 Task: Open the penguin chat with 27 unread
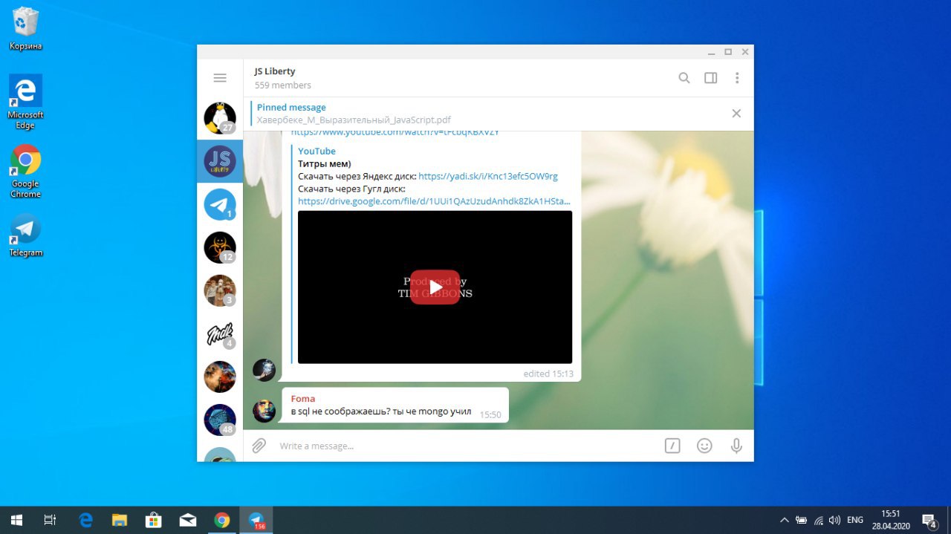pyautogui.click(x=220, y=118)
